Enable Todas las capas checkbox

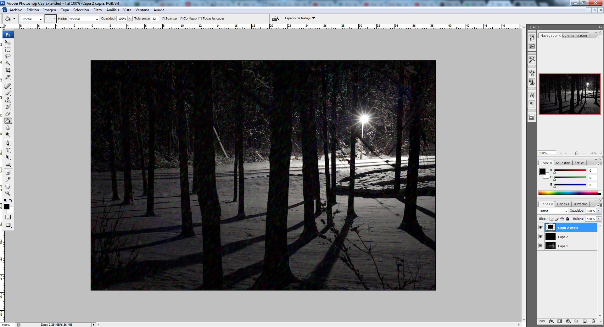point(200,19)
